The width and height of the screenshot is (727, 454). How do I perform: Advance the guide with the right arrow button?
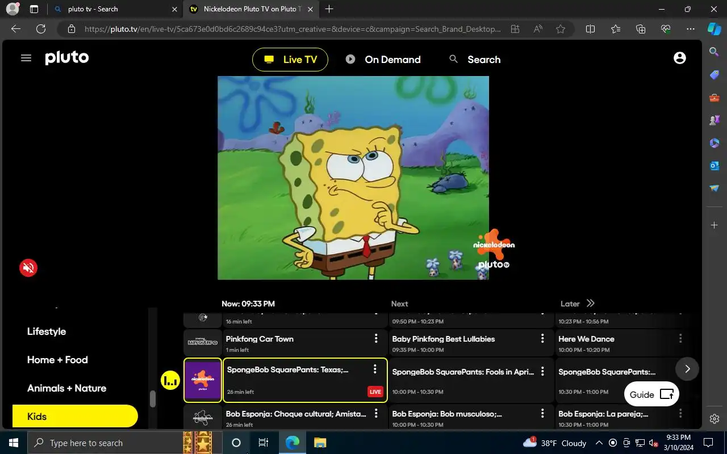(687, 369)
